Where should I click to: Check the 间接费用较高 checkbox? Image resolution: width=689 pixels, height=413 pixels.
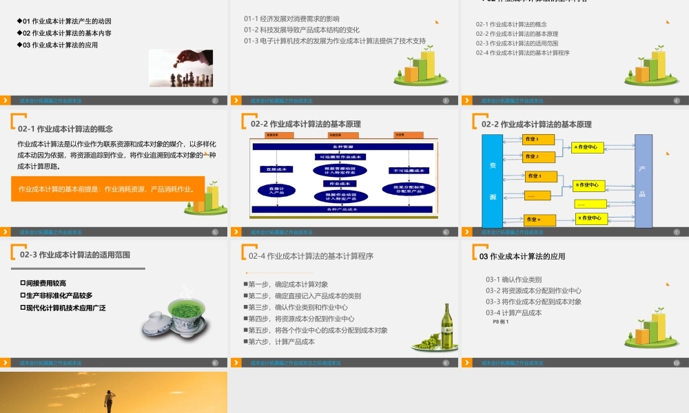[23, 282]
